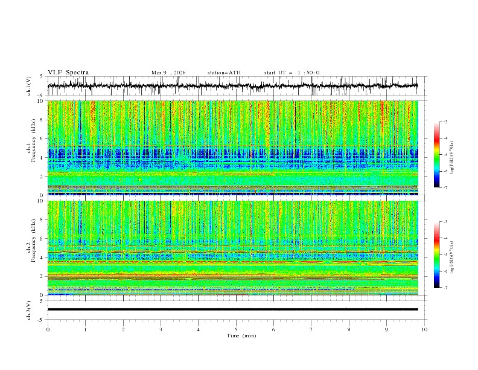Select the 0 minute tick on time axis

(48, 329)
